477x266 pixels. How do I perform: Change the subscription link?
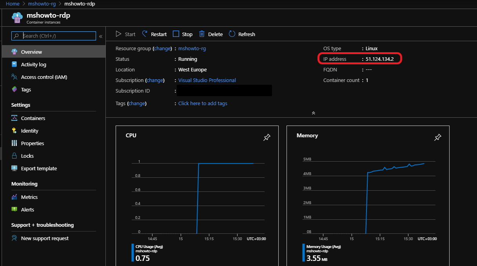click(154, 80)
